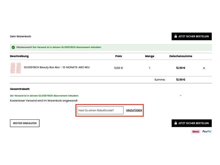Click the 'Dein Warenkorb' heading
220x165 pixels.
click(x=20, y=37)
